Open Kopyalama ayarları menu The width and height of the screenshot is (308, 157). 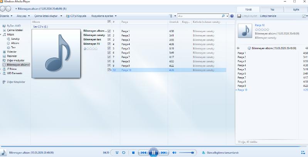[x=104, y=16]
